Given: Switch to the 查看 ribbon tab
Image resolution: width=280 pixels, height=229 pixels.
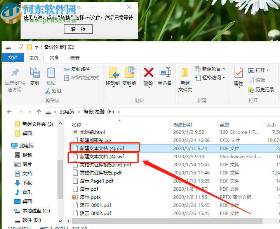Looking at the screenshot, I should [75, 58].
